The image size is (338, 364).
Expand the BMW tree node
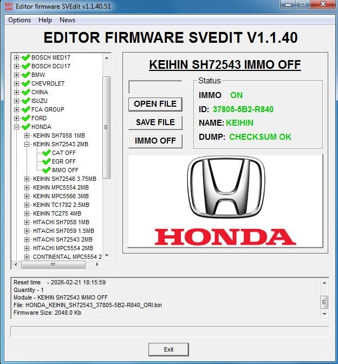coord(16,75)
